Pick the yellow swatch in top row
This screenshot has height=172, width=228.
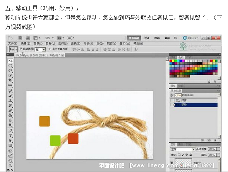click(x=173, y=61)
